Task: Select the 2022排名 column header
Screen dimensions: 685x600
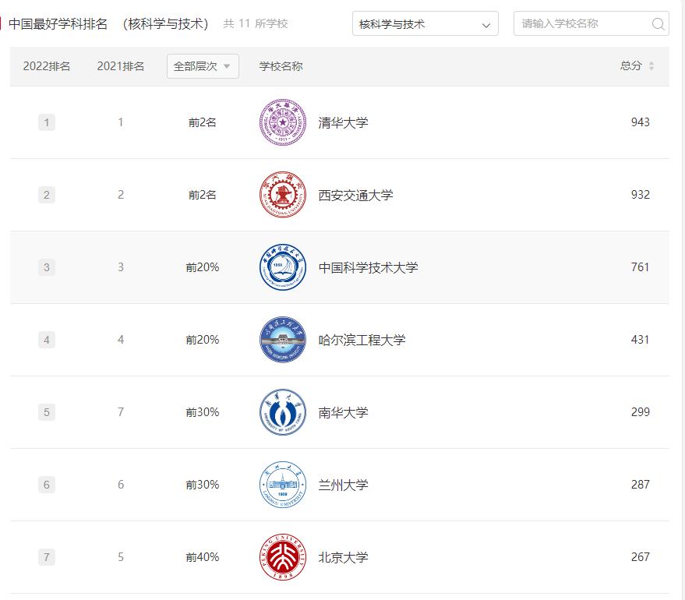Action: point(47,66)
